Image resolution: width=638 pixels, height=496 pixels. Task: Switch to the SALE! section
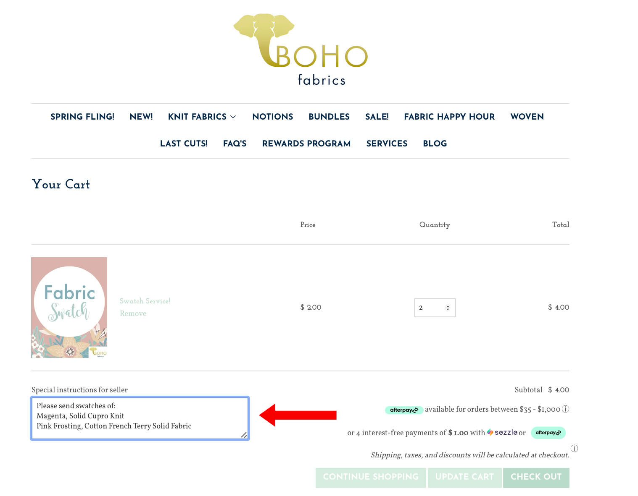[376, 117]
